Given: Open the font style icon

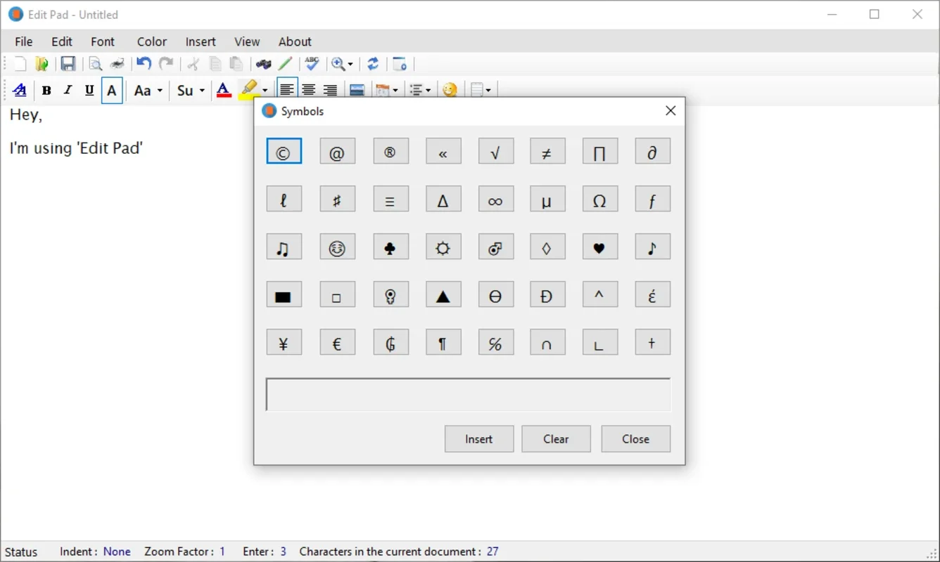Looking at the screenshot, I should click(x=20, y=90).
